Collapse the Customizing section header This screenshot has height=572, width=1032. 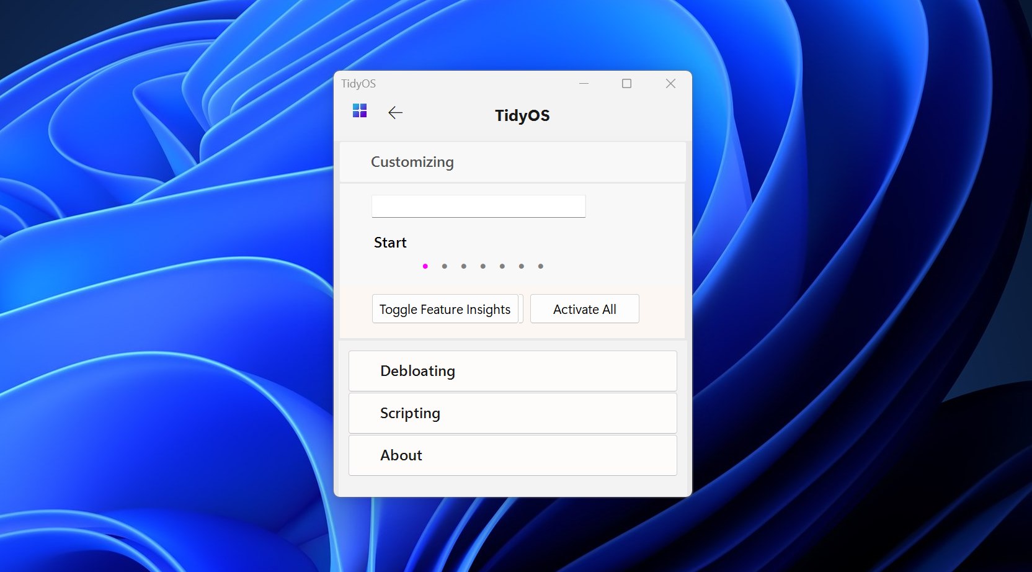[x=512, y=162]
